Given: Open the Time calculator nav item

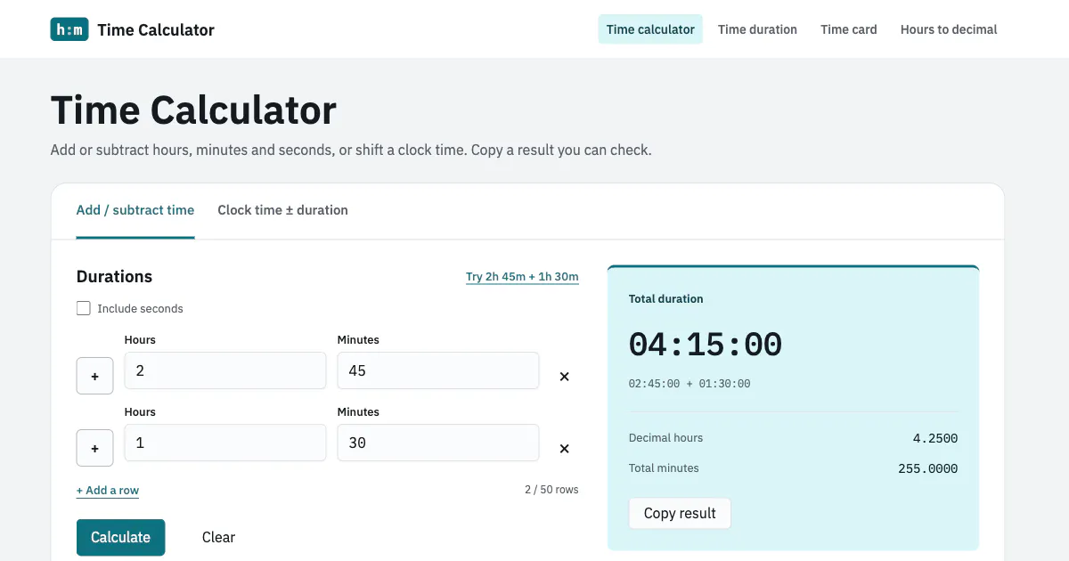Looking at the screenshot, I should (650, 29).
